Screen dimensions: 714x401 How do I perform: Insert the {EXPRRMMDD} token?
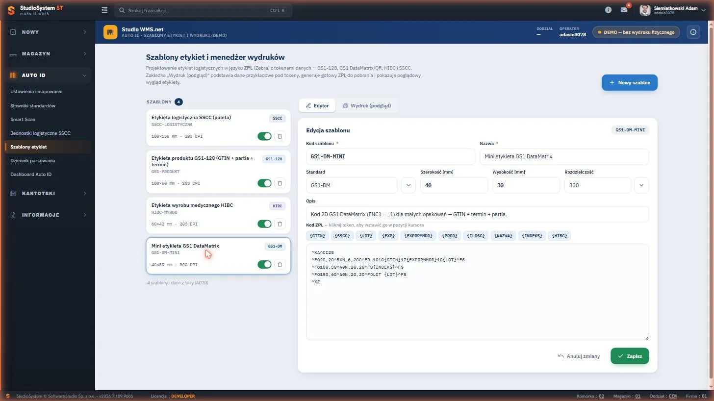tap(418, 236)
